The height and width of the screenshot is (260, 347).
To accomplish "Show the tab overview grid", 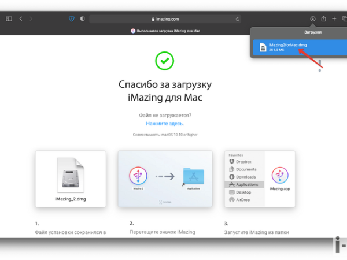I will [344, 18].
